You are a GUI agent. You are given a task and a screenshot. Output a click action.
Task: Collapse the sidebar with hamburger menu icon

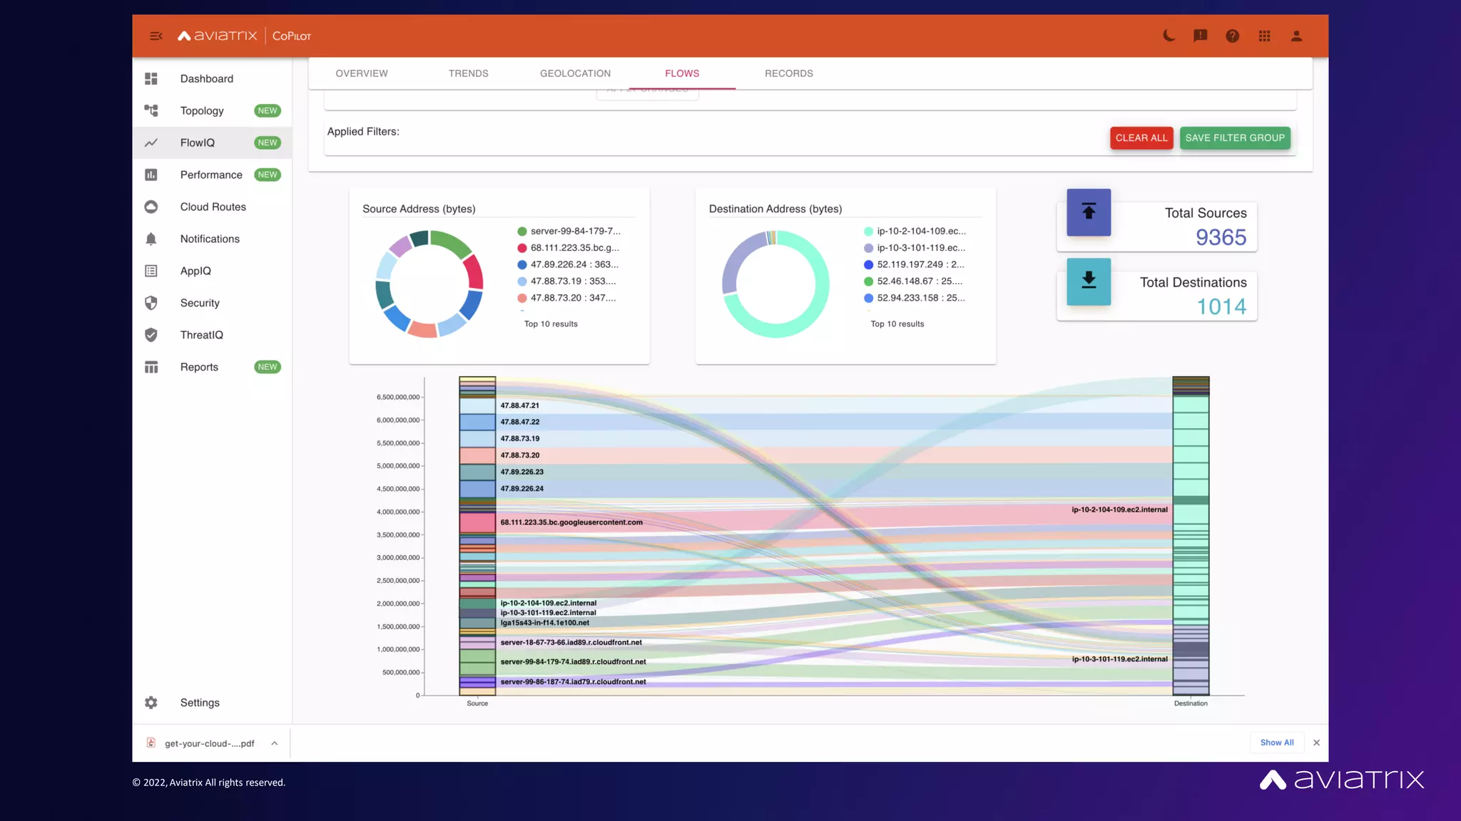156,36
